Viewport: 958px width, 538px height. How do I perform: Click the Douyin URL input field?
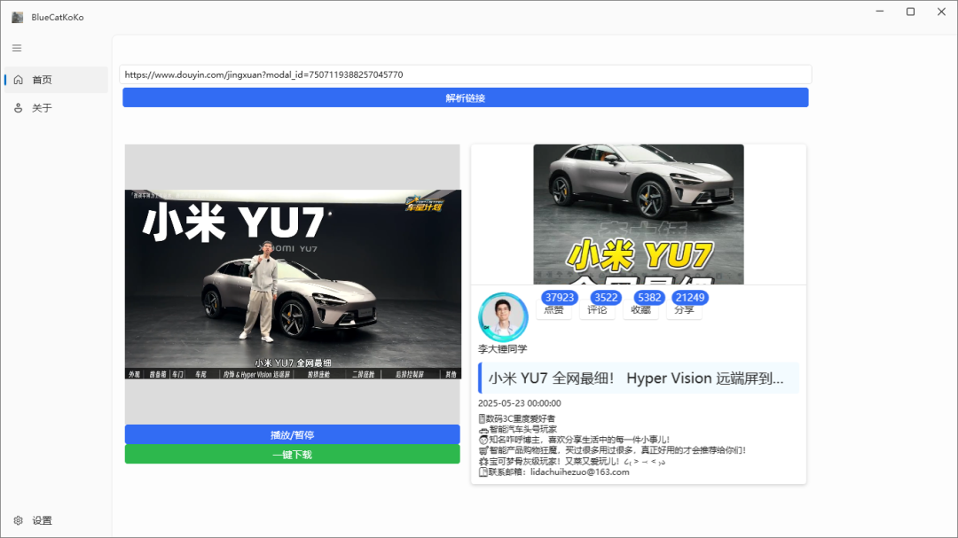[x=466, y=74]
